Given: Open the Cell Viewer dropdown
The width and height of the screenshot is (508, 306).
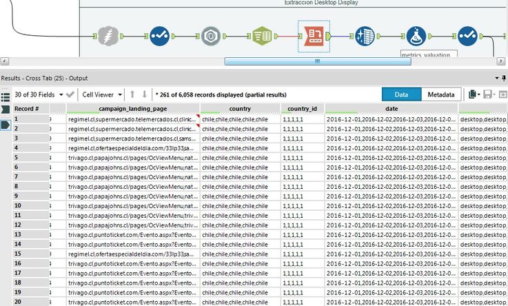Looking at the screenshot, I should click(102, 94).
